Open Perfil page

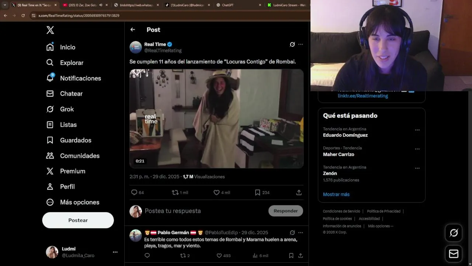point(60,187)
